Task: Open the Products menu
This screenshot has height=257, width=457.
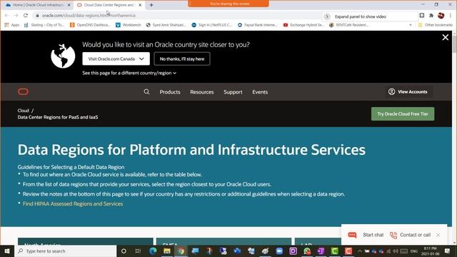Action: [170, 92]
